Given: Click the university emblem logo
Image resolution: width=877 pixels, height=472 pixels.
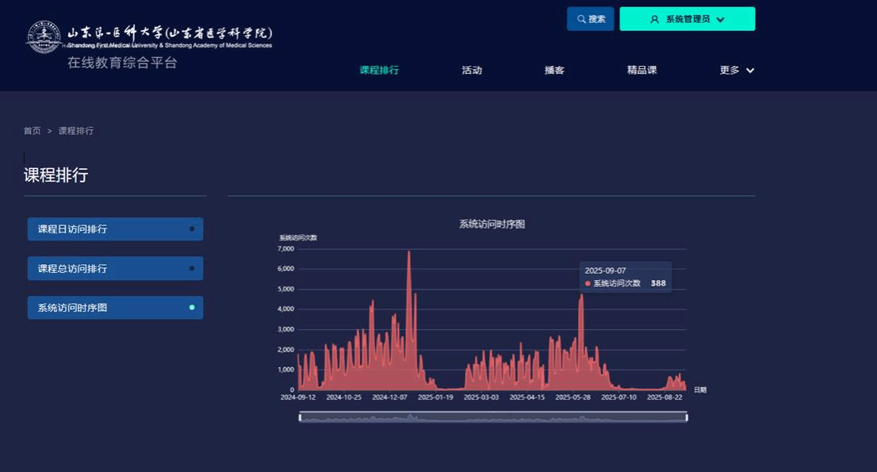Looking at the screenshot, I should click(44, 36).
